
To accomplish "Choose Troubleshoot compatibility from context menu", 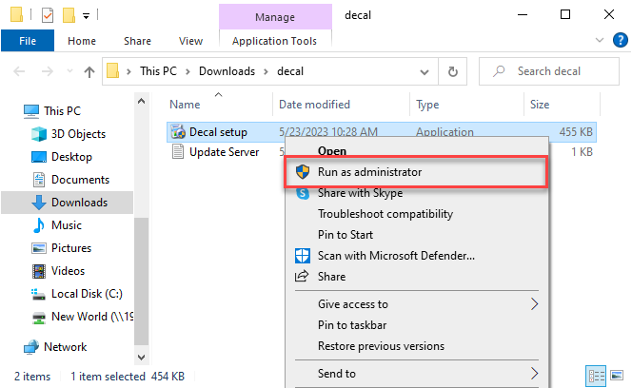I will pos(385,214).
